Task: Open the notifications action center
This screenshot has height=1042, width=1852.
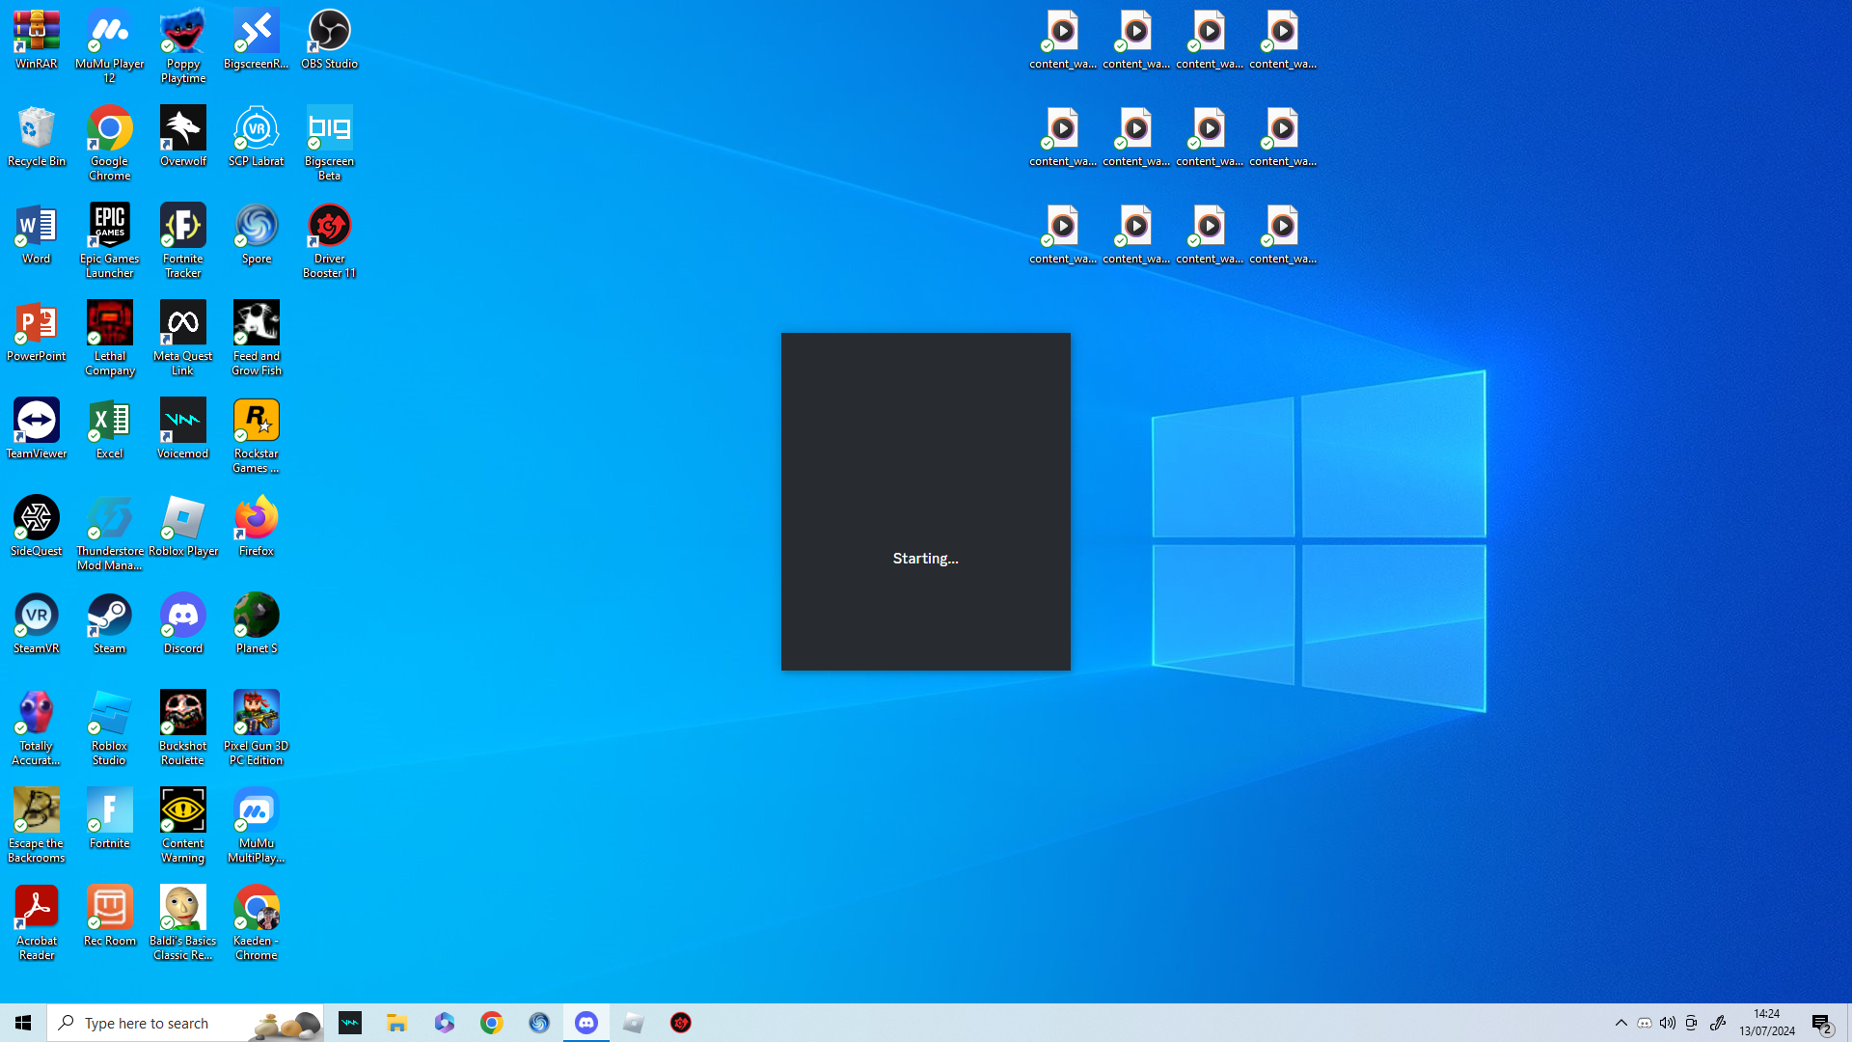Action: pyautogui.click(x=1821, y=1023)
